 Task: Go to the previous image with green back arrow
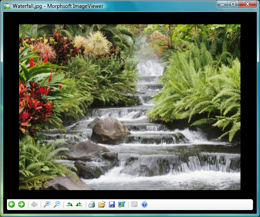tap(12, 204)
